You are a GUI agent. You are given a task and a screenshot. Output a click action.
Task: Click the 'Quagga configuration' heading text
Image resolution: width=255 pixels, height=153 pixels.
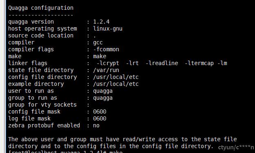41,8
